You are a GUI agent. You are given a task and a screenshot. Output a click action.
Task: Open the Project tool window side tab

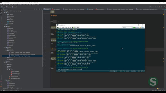[1, 11]
